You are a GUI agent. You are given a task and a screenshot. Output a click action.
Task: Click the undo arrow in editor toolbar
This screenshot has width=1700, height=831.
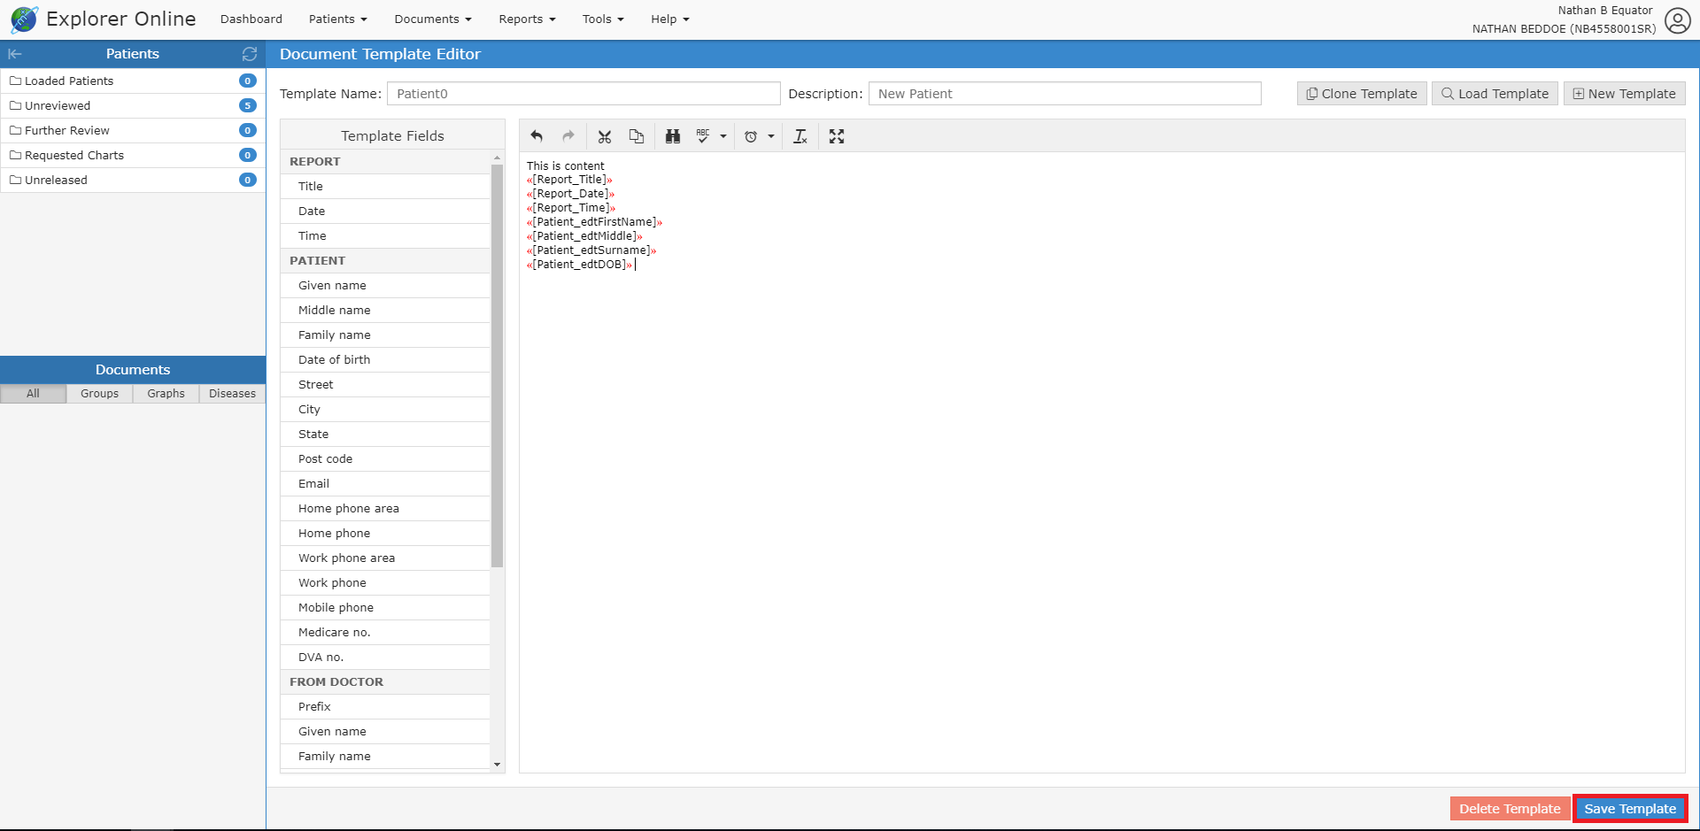click(x=537, y=136)
